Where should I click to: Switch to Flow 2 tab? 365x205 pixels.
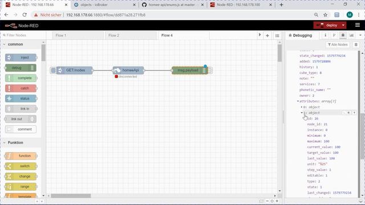[x=131, y=35]
